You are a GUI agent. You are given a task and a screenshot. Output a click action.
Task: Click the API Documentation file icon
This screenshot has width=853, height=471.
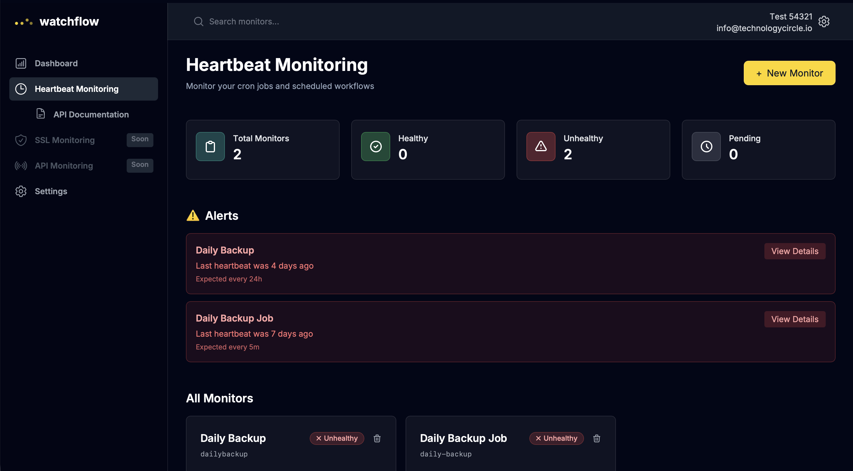pos(40,113)
